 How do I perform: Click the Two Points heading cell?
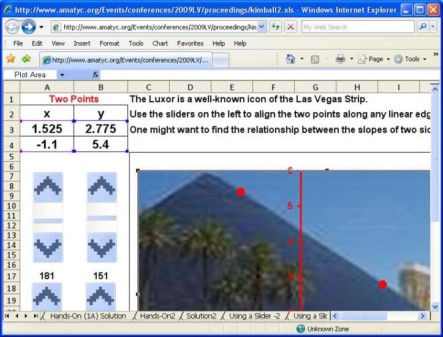coord(74,99)
